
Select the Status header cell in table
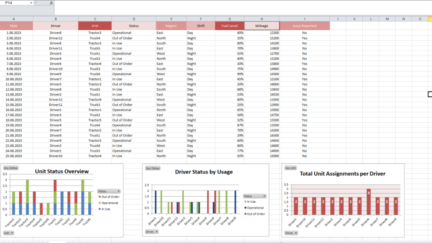tap(134, 26)
